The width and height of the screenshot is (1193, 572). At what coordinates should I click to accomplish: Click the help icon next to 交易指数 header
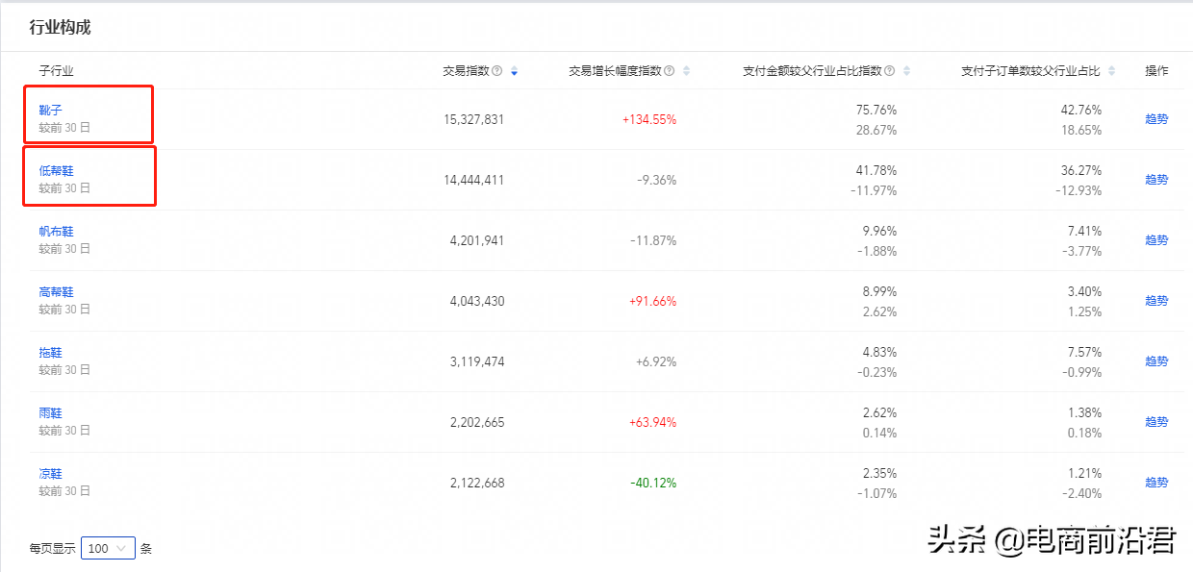click(x=497, y=70)
